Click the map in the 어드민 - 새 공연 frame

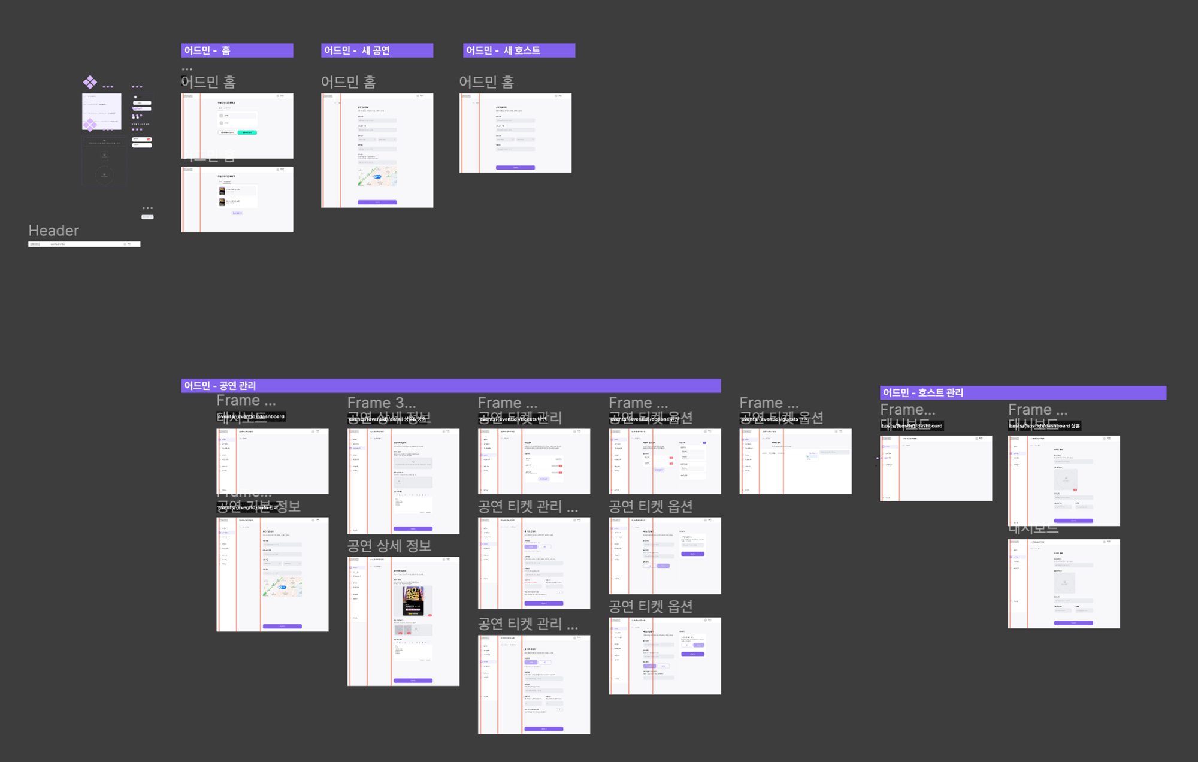pyautogui.click(x=377, y=177)
